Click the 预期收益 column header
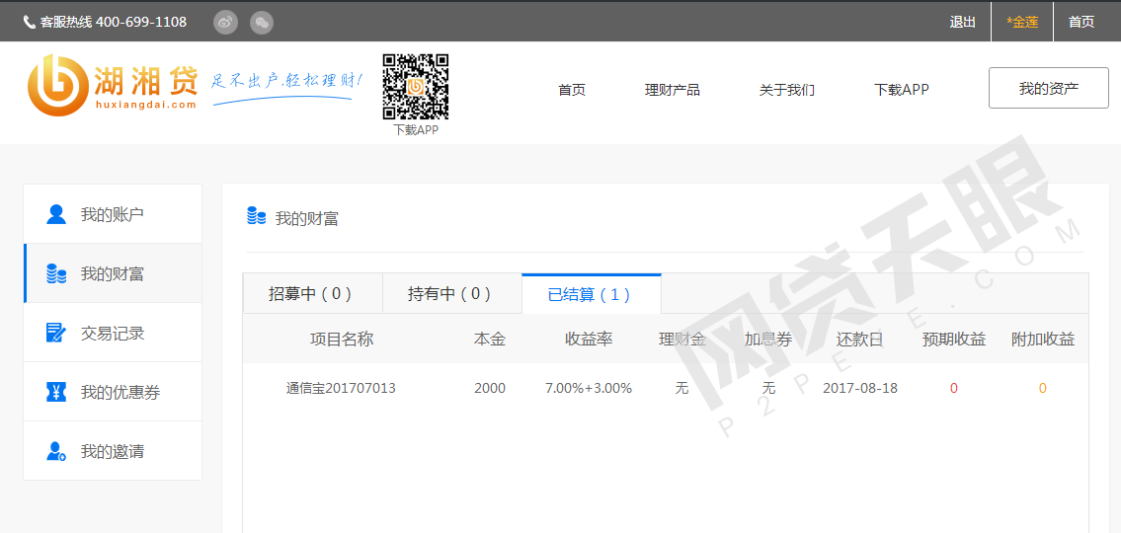This screenshot has width=1121, height=533. 954,340
